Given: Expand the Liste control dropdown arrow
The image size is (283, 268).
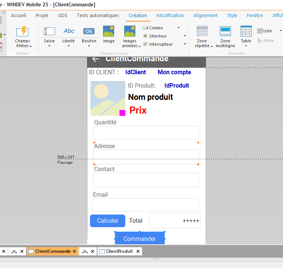Looking at the screenshot, I should point(280,31).
